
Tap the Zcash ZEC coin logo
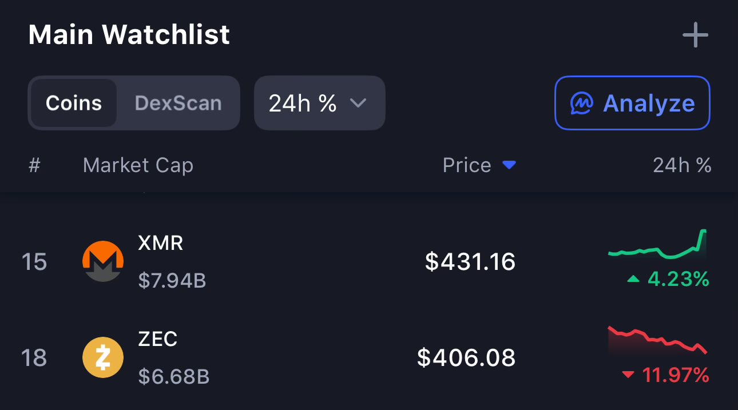pyautogui.click(x=103, y=357)
